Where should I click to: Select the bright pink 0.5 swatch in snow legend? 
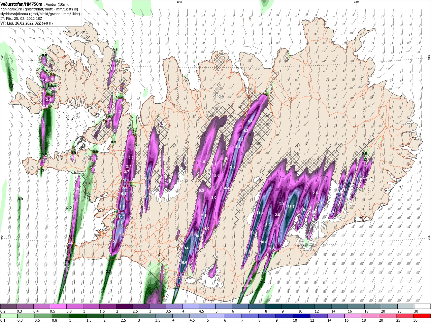pos(58,307)
